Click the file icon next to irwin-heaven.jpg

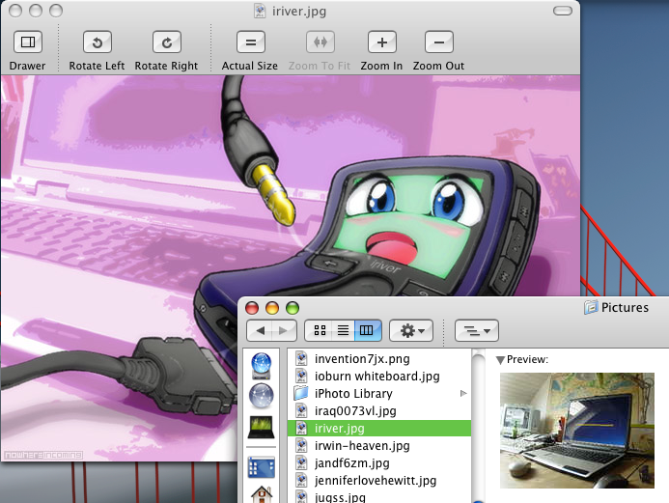pos(301,446)
